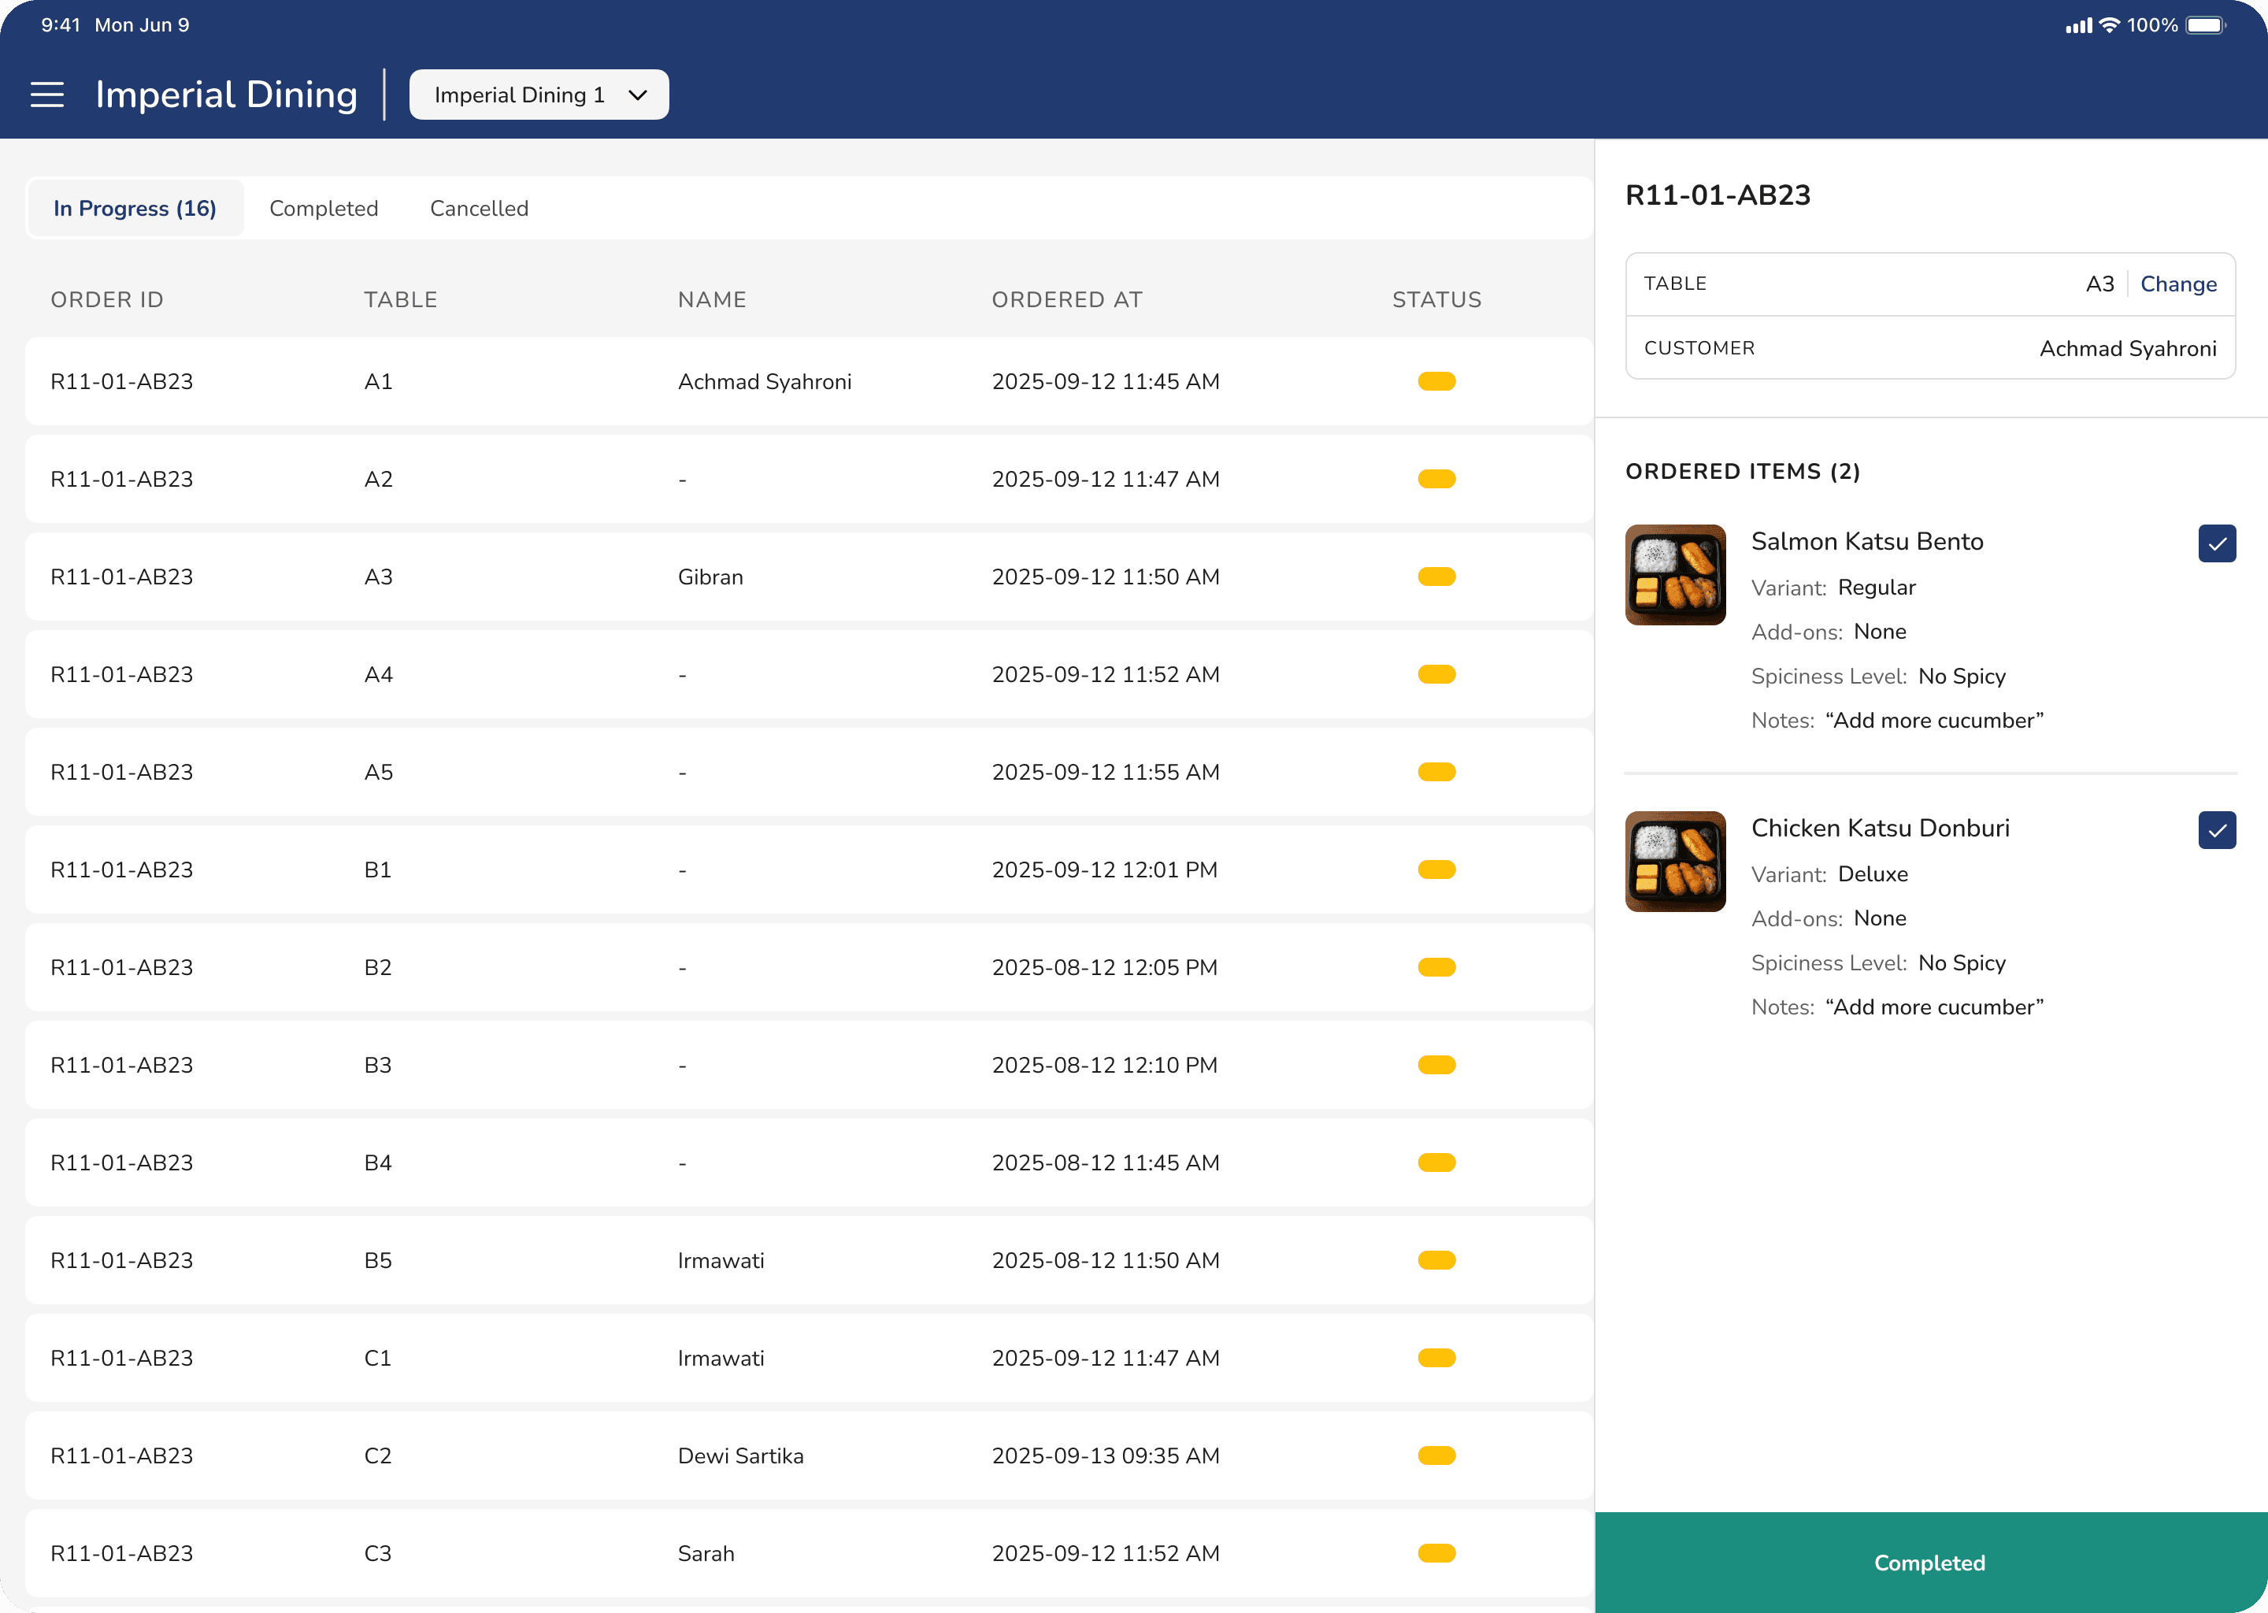Click the ORDERED AT column header
Screen dimensions: 2268x1613
tap(1068, 300)
